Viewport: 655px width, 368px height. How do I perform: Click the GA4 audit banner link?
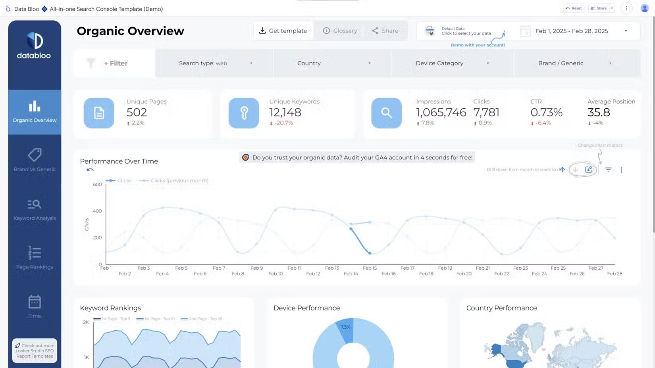tap(357, 157)
